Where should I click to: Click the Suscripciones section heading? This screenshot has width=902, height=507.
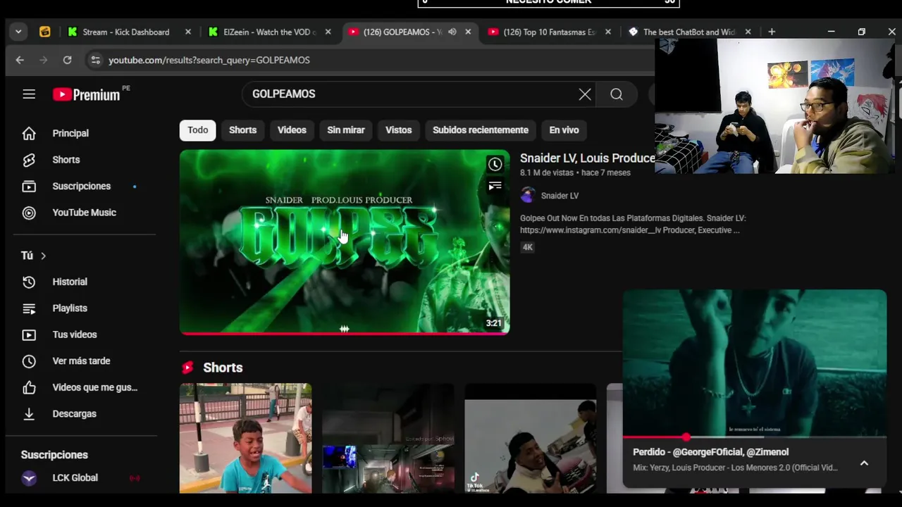(54, 455)
